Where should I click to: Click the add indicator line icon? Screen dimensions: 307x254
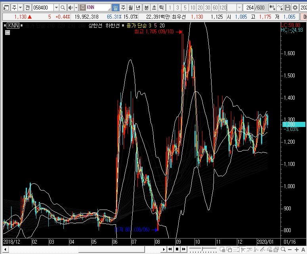pyautogui.click(x=280, y=8)
